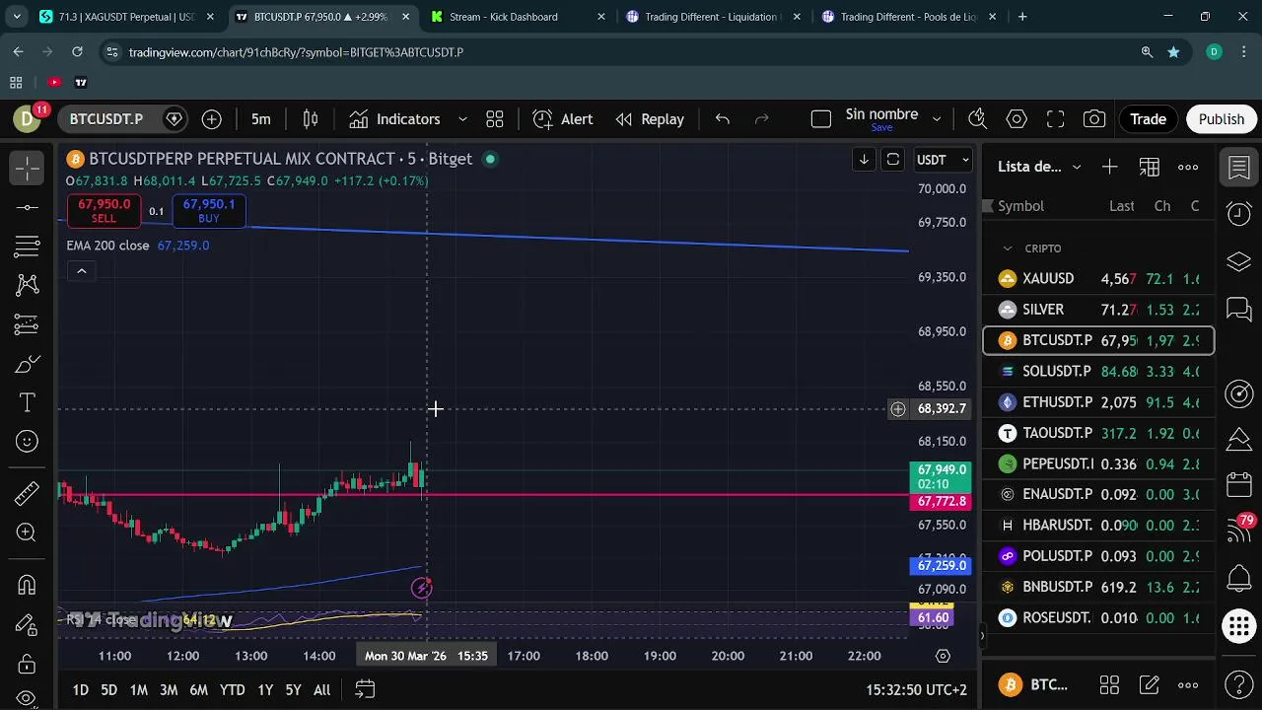Expand the Sin nombre layout menu
Image resolution: width=1262 pixels, height=710 pixels.
pyautogui.click(x=937, y=119)
